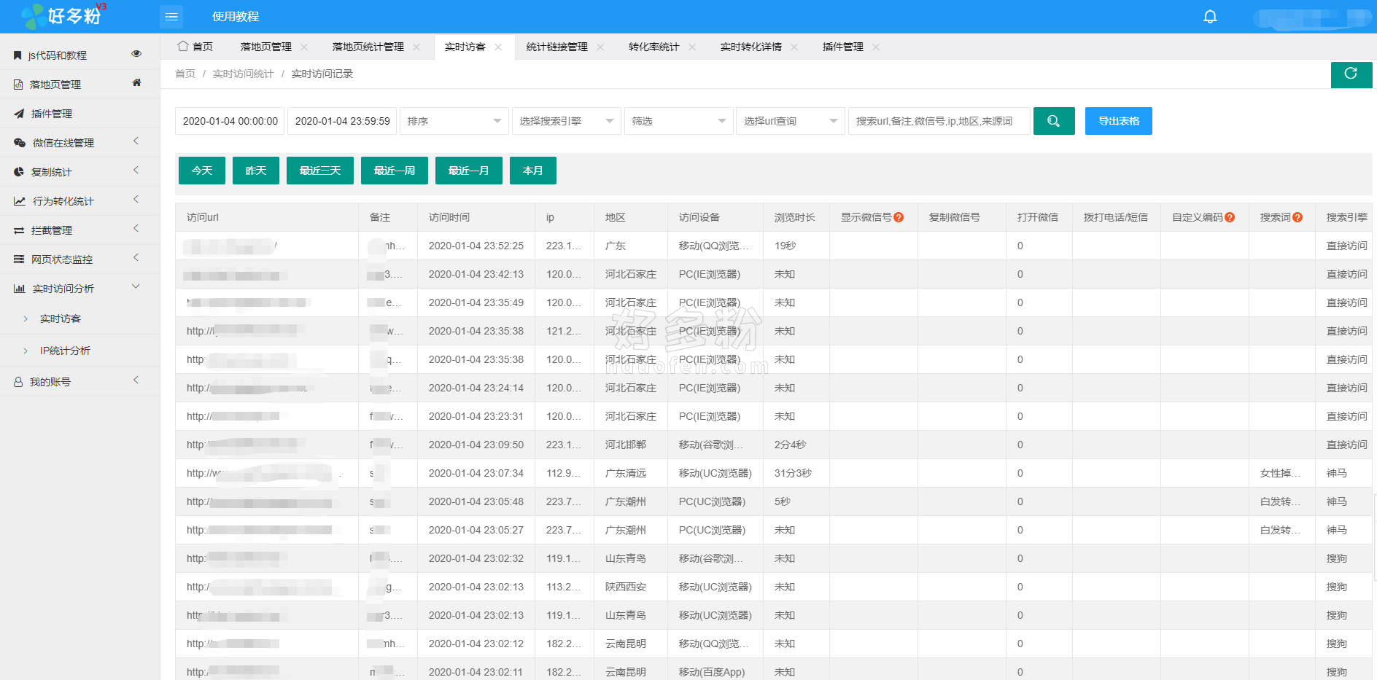This screenshot has width=1377, height=680.
Task: Close the 落地页管理 tab
Action: tap(304, 47)
